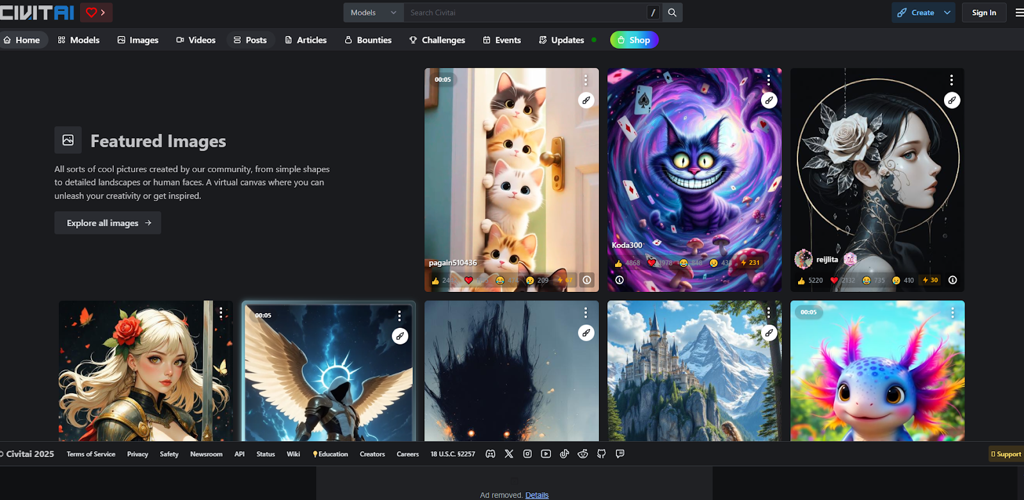Show info for pagain510436 kittens card
The height and width of the screenshot is (500, 1024).
coord(587,280)
